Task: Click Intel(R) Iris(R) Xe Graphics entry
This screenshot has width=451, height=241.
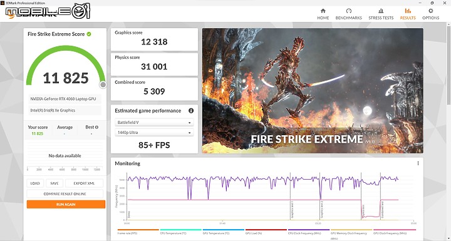Action: click(65, 110)
